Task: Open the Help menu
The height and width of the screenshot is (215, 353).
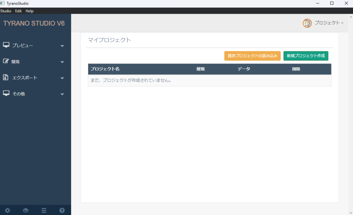Action: tap(30, 11)
